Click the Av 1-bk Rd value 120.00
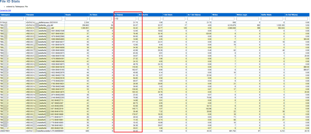 pos(208,33)
